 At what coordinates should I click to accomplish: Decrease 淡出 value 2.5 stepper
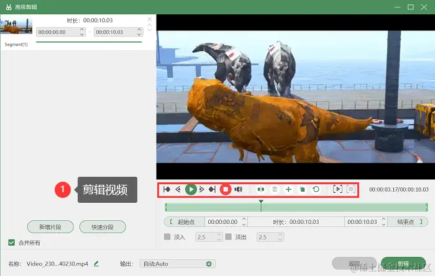(280, 239)
